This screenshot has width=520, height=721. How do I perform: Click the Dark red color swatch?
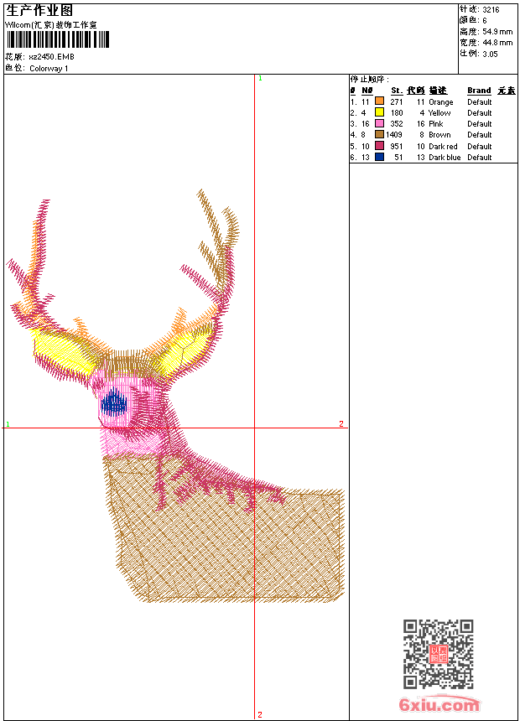point(379,146)
